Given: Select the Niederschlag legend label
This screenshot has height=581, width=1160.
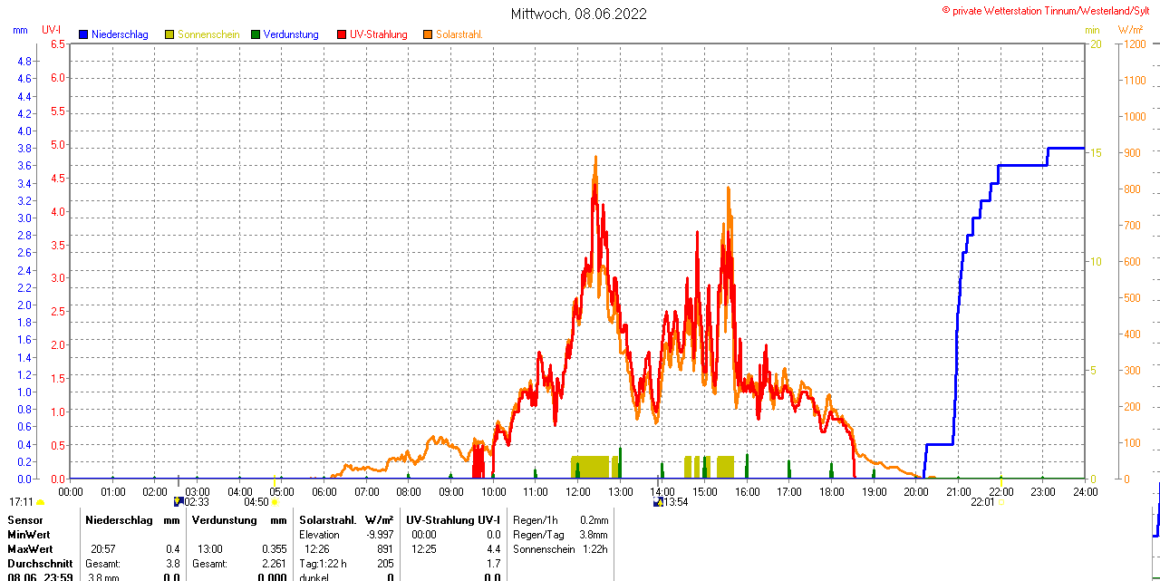Looking at the screenshot, I should click(120, 34).
